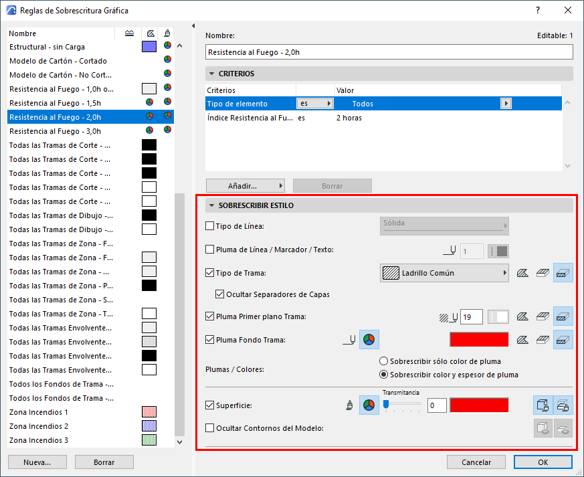This screenshot has width=584, height=477.
Task: Select criterion row 'Índice Resistencia al Fu...'
Action: 383,118
